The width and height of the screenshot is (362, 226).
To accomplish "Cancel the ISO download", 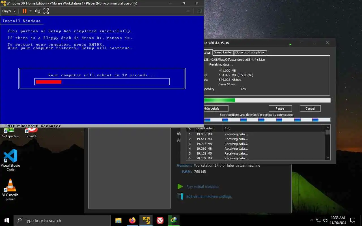I will click(310, 108).
